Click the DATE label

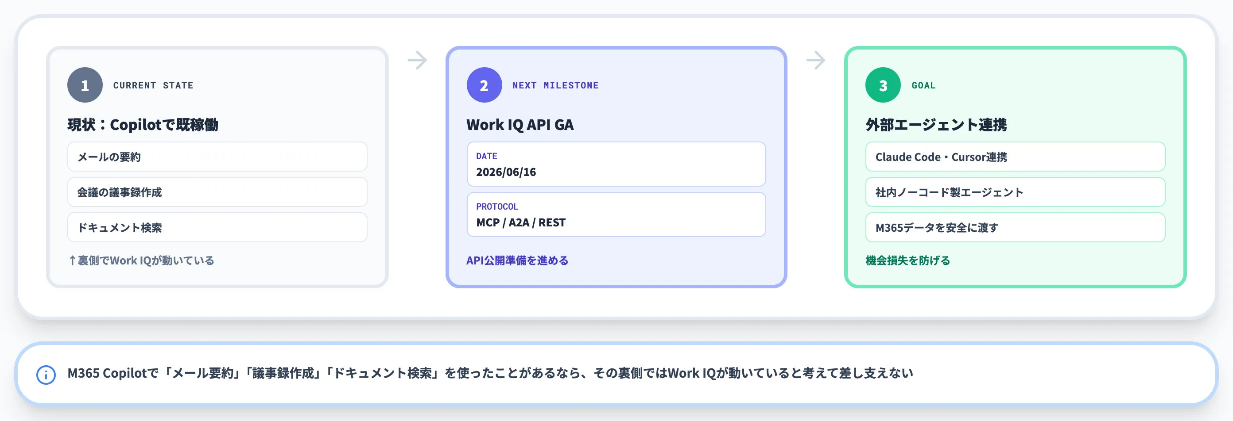click(x=486, y=156)
